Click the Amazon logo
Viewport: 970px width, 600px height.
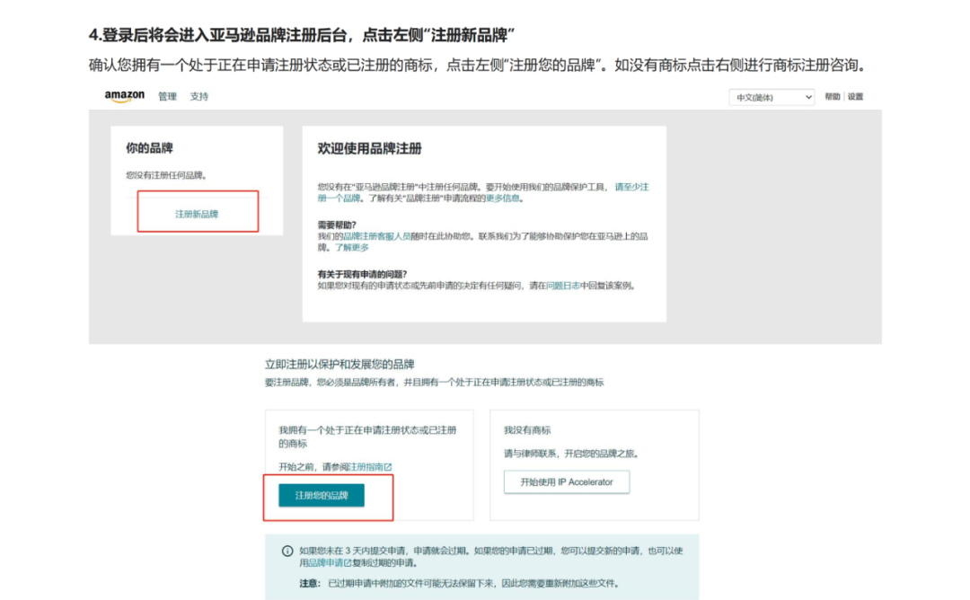coord(124,96)
